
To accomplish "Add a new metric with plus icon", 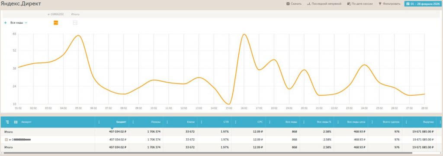I will click(x=5, y=23).
